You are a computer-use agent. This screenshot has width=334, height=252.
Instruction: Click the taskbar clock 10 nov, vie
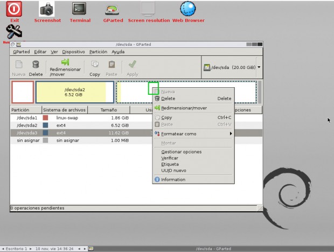[x=54, y=249]
